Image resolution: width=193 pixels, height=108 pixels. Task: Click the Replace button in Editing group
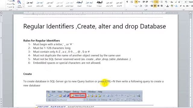(x=11, y=4)
